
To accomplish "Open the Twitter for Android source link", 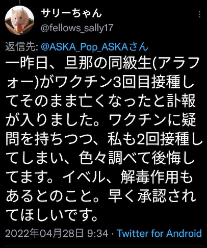I will pos(159,233).
